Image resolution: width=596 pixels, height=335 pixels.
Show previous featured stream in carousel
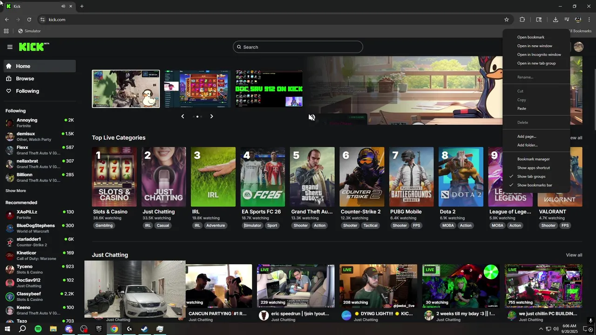183,116
